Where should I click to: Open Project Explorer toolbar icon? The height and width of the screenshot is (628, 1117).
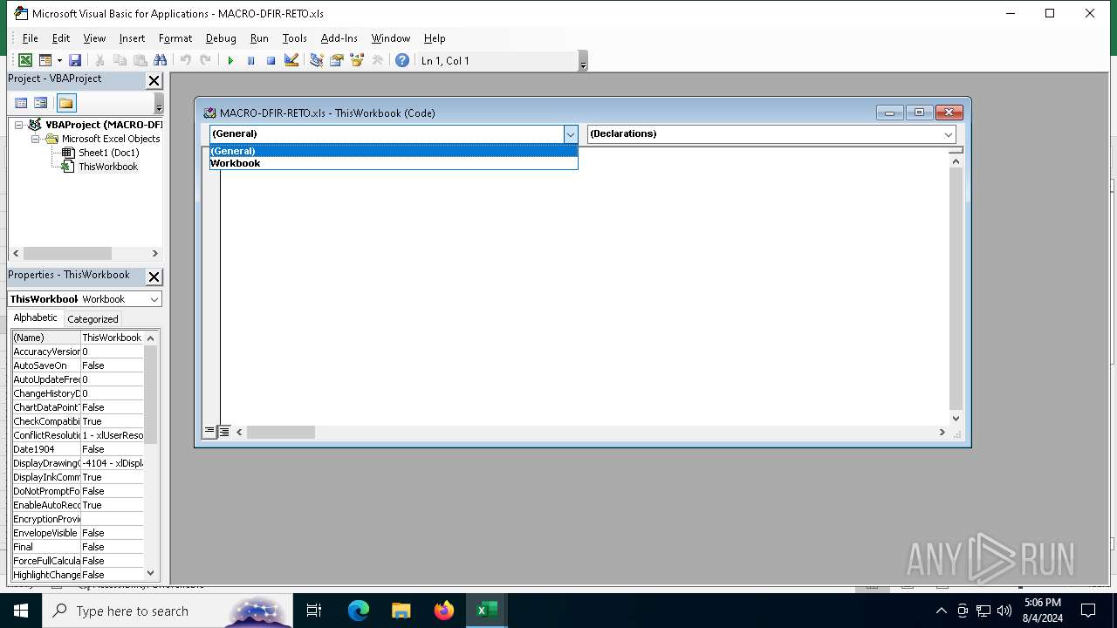pyautogui.click(x=317, y=60)
